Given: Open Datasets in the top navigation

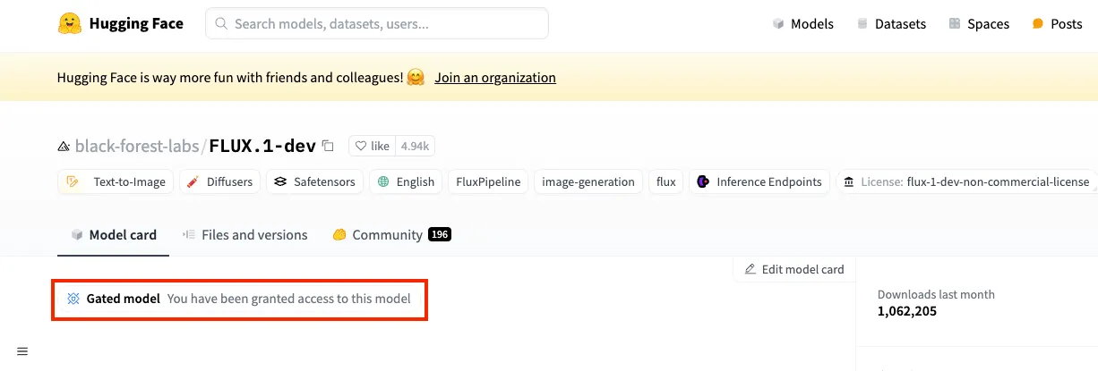Looking at the screenshot, I should pyautogui.click(x=891, y=24).
